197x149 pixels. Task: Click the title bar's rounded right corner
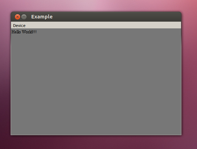tap(180, 13)
